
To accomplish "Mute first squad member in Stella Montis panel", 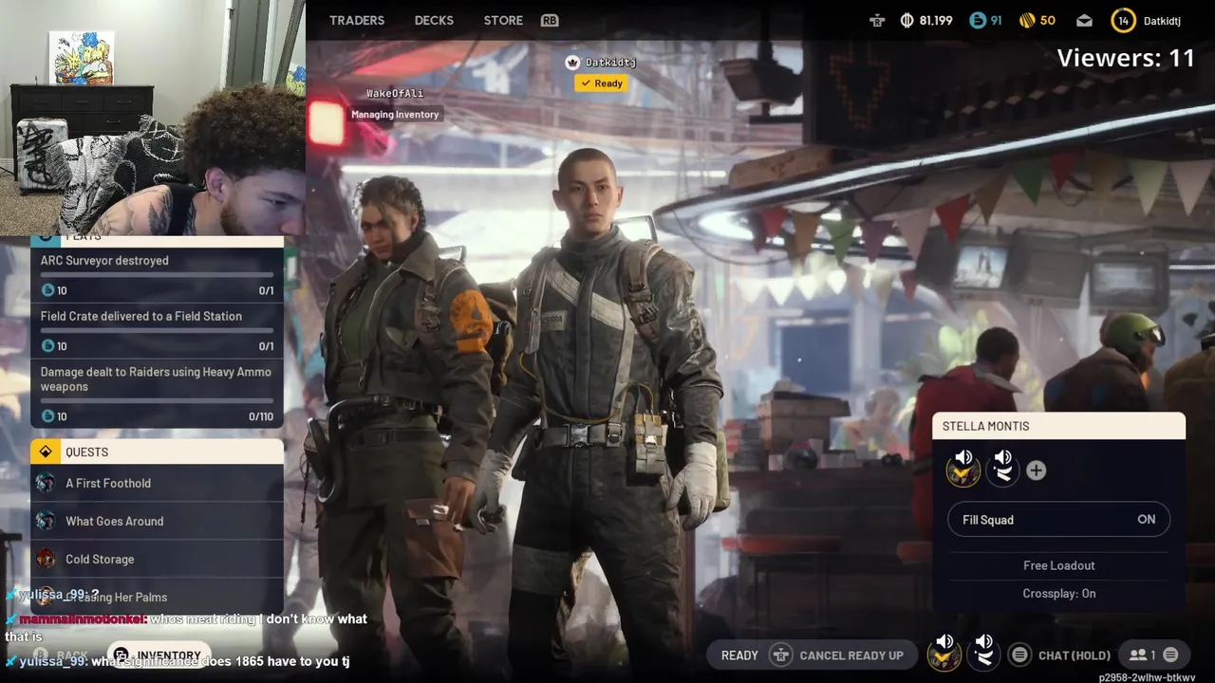I will 963,468.
